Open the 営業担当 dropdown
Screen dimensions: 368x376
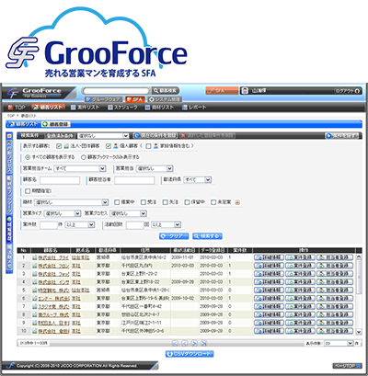pyautogui.click(x=155, y=168)
